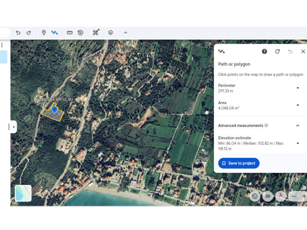Screen dimensions: 307x230
Task: Select the Add placemark pin tool
Action: pos(44,33)
